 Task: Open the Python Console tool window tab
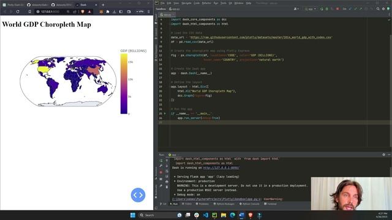tap(249, 204)
